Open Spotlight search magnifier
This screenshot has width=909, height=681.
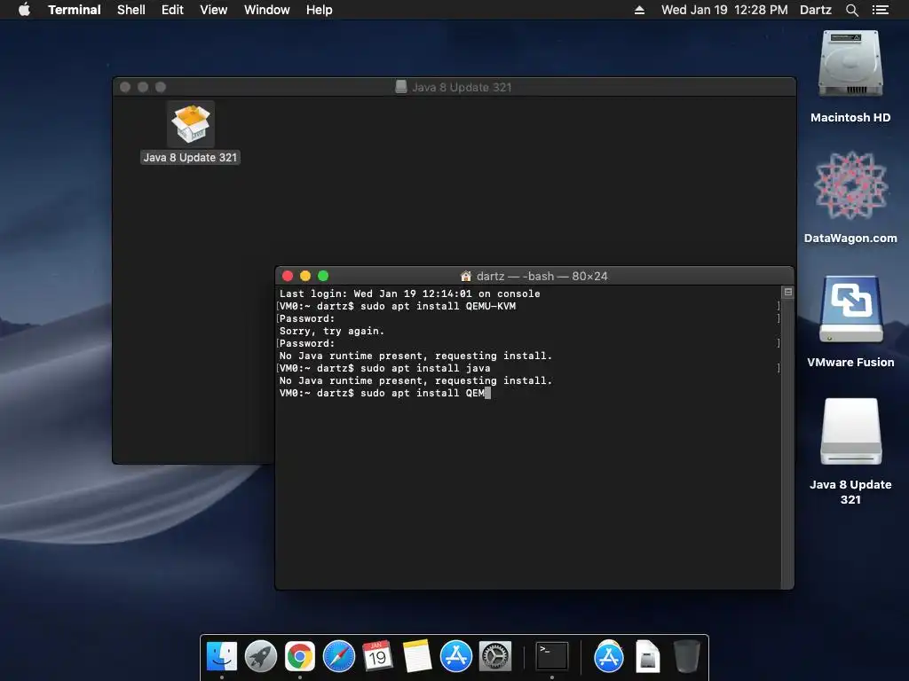[851, 10]
